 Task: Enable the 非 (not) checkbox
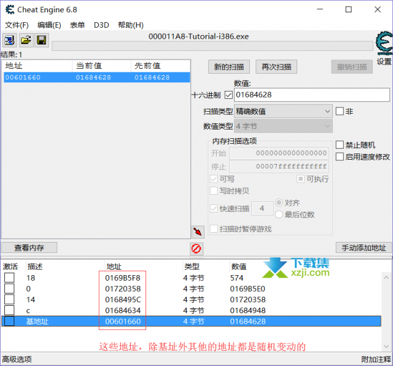(x=340, y=111)
